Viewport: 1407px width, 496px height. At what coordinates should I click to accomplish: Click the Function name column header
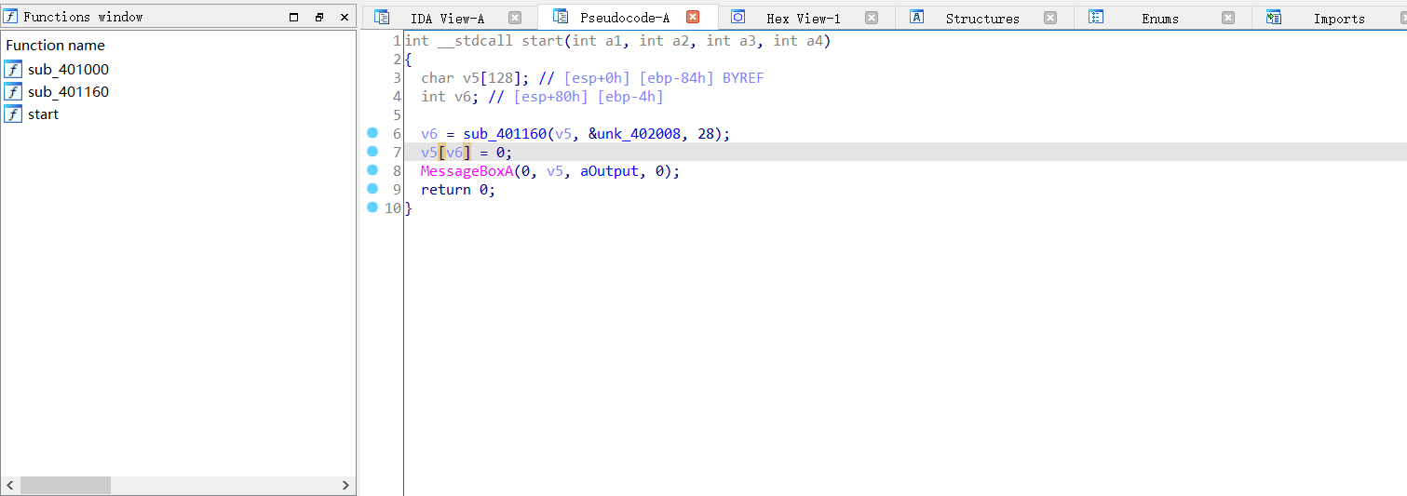pos(55,46)
